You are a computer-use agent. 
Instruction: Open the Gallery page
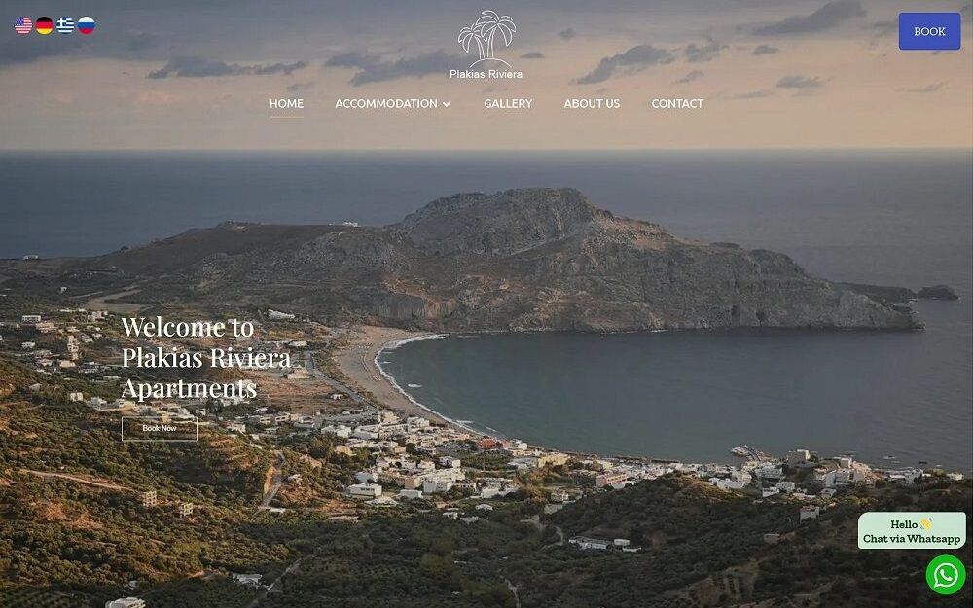coord(508,104)
